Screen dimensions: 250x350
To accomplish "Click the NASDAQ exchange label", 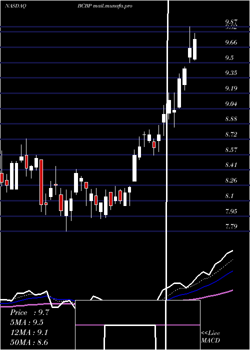I will 15,6.
